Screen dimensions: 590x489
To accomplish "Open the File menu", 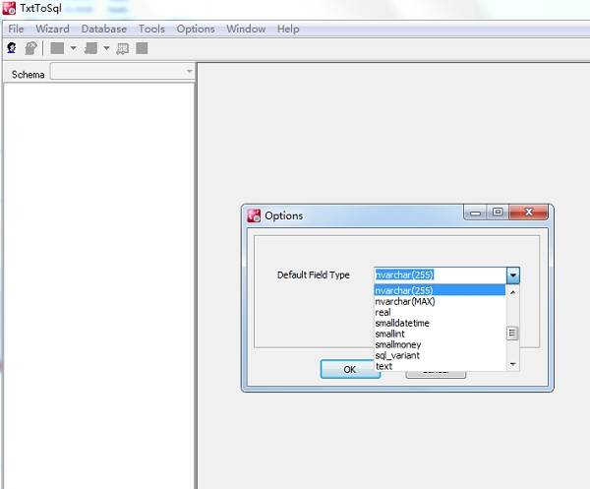I will tap(16, 29).
